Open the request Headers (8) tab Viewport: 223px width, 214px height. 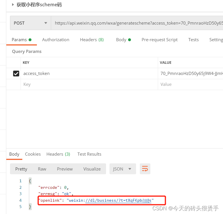(x=92, y=40)
